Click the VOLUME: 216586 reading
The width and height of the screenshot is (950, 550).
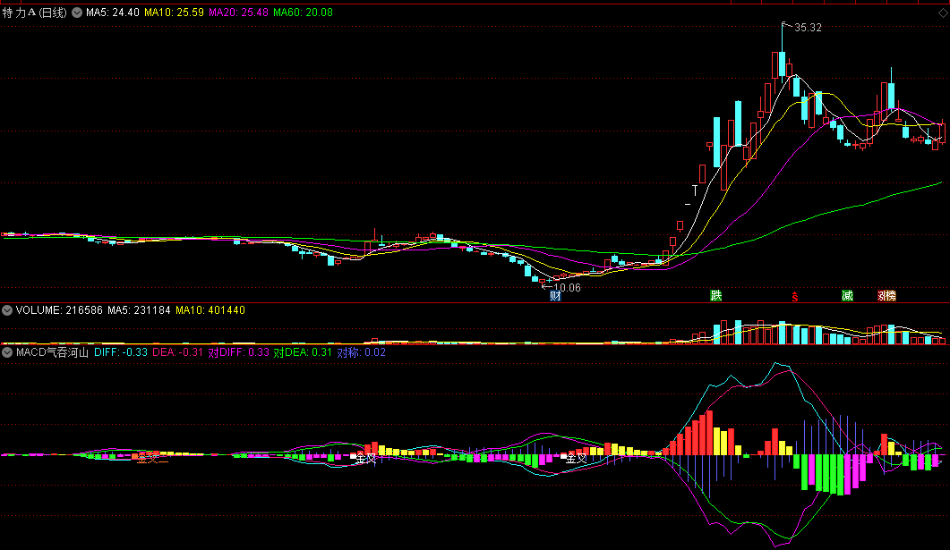[59, 310]
